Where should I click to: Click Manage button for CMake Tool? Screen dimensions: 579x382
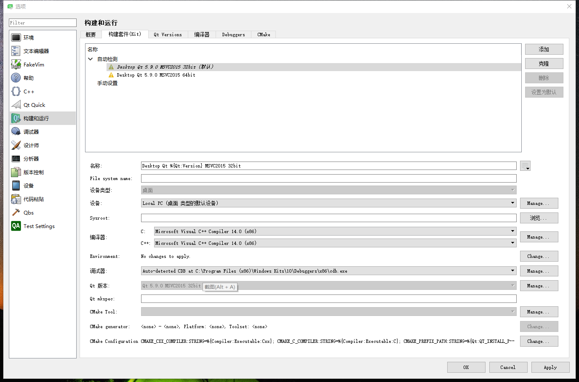(x=539, y=312)
